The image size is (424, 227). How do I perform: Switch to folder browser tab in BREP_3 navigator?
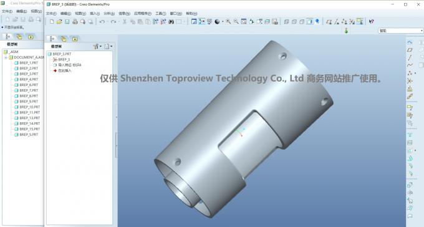coord(63,39)
